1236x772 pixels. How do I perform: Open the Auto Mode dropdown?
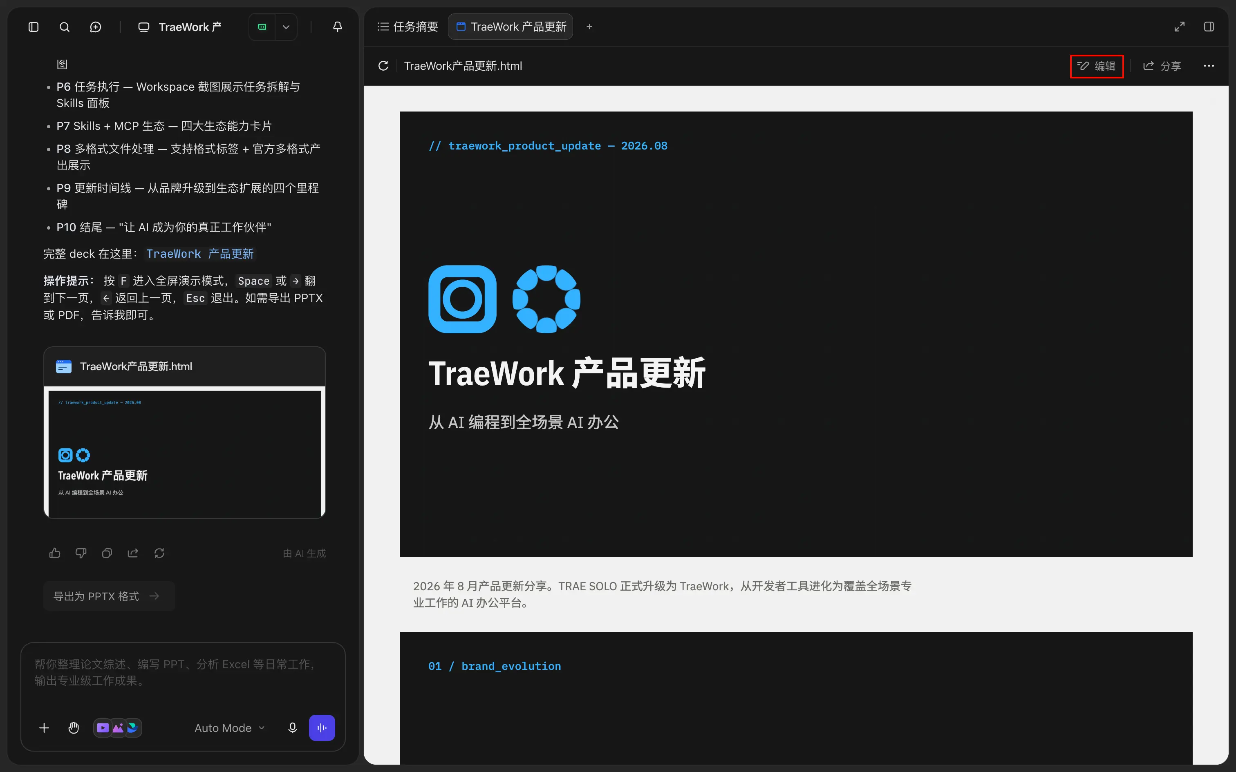(229, 728)
